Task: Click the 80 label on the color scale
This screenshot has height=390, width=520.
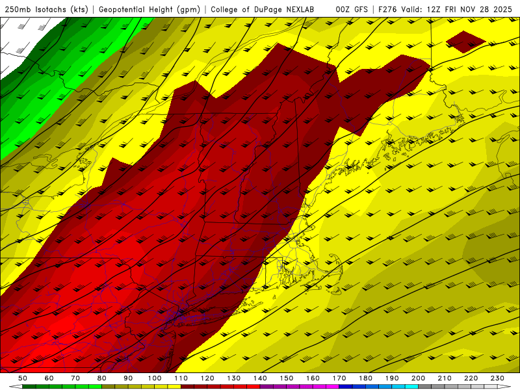Action: tap(101, 378)
